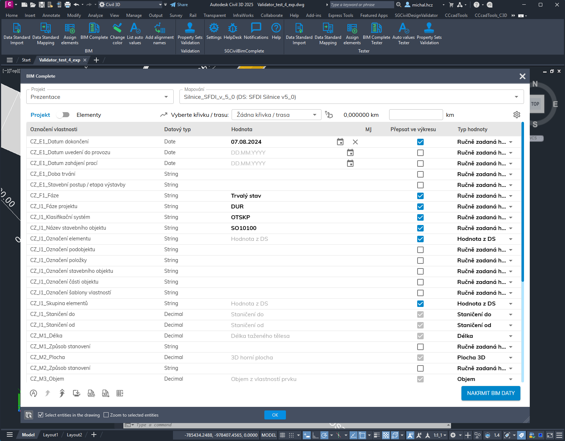Open the Annotate ribbon tab
The height and width of the screenshot is (441, 565).
tap(51, 15)
